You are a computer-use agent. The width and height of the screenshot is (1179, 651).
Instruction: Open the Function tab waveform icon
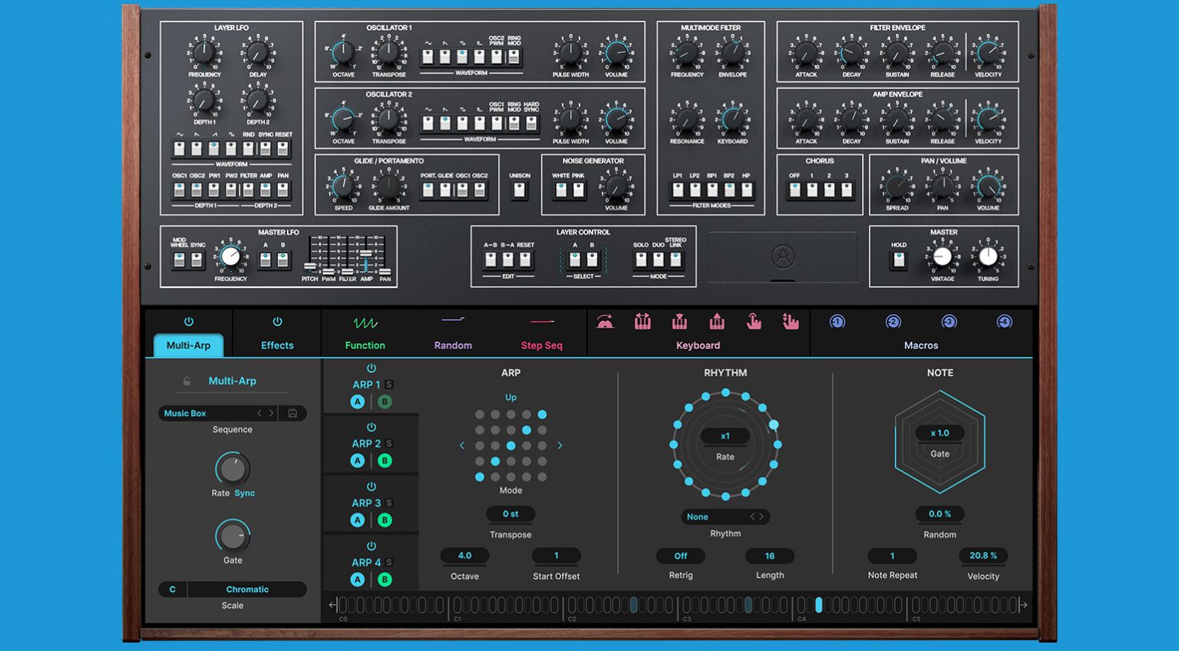pyautogui.click(x=364, y=323)
